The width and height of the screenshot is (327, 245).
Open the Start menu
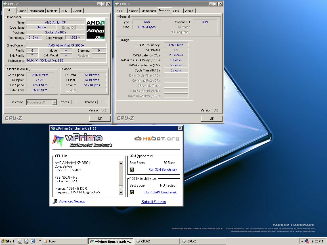[x=8, y=241]
